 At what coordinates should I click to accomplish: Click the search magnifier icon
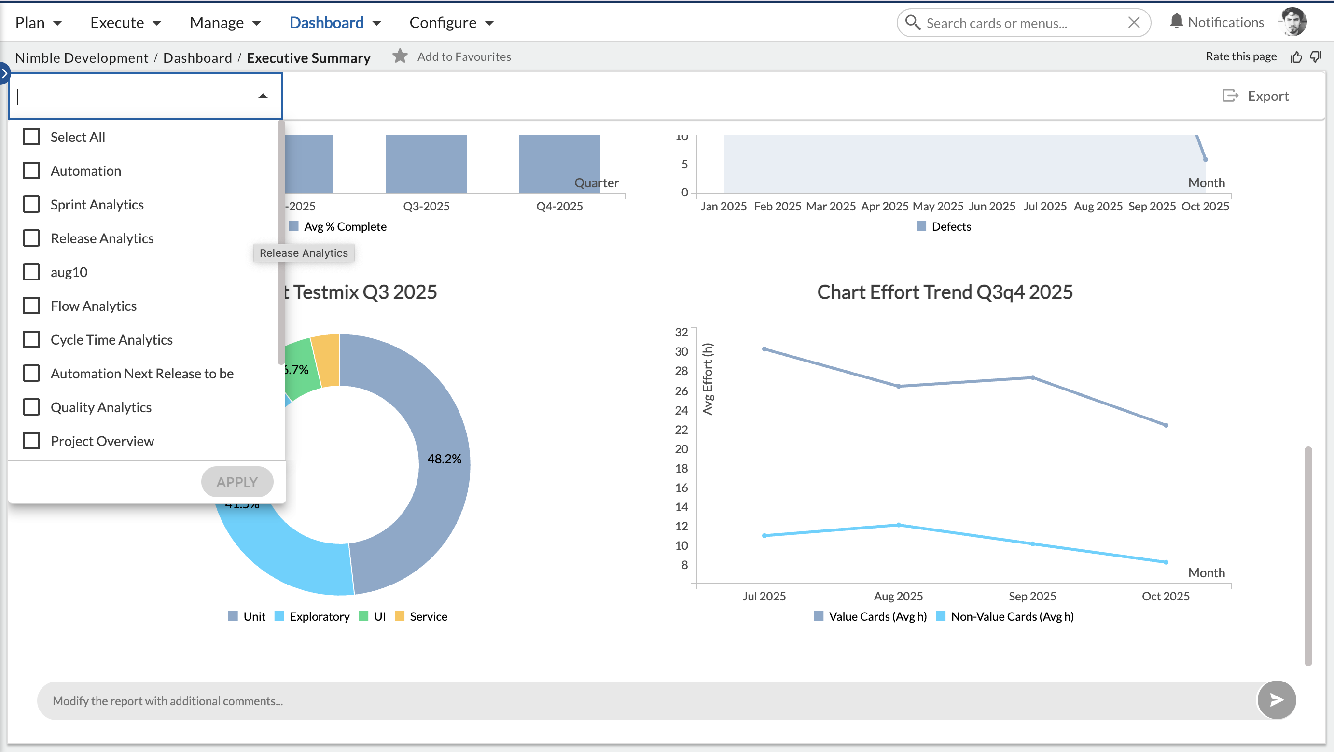[x=913, y=23]
